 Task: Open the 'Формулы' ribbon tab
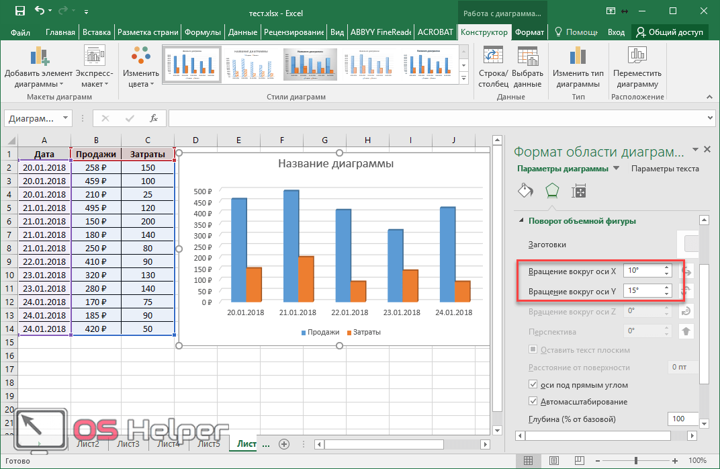pyautogui.click(x=202, y=32)
